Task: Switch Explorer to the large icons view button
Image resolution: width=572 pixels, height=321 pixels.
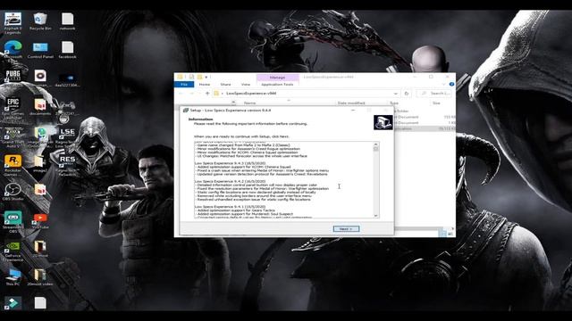Action: [450, 234]
